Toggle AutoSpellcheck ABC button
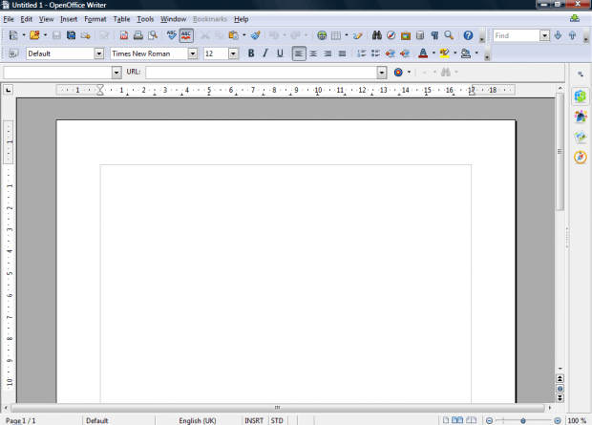 click(186, 35)
